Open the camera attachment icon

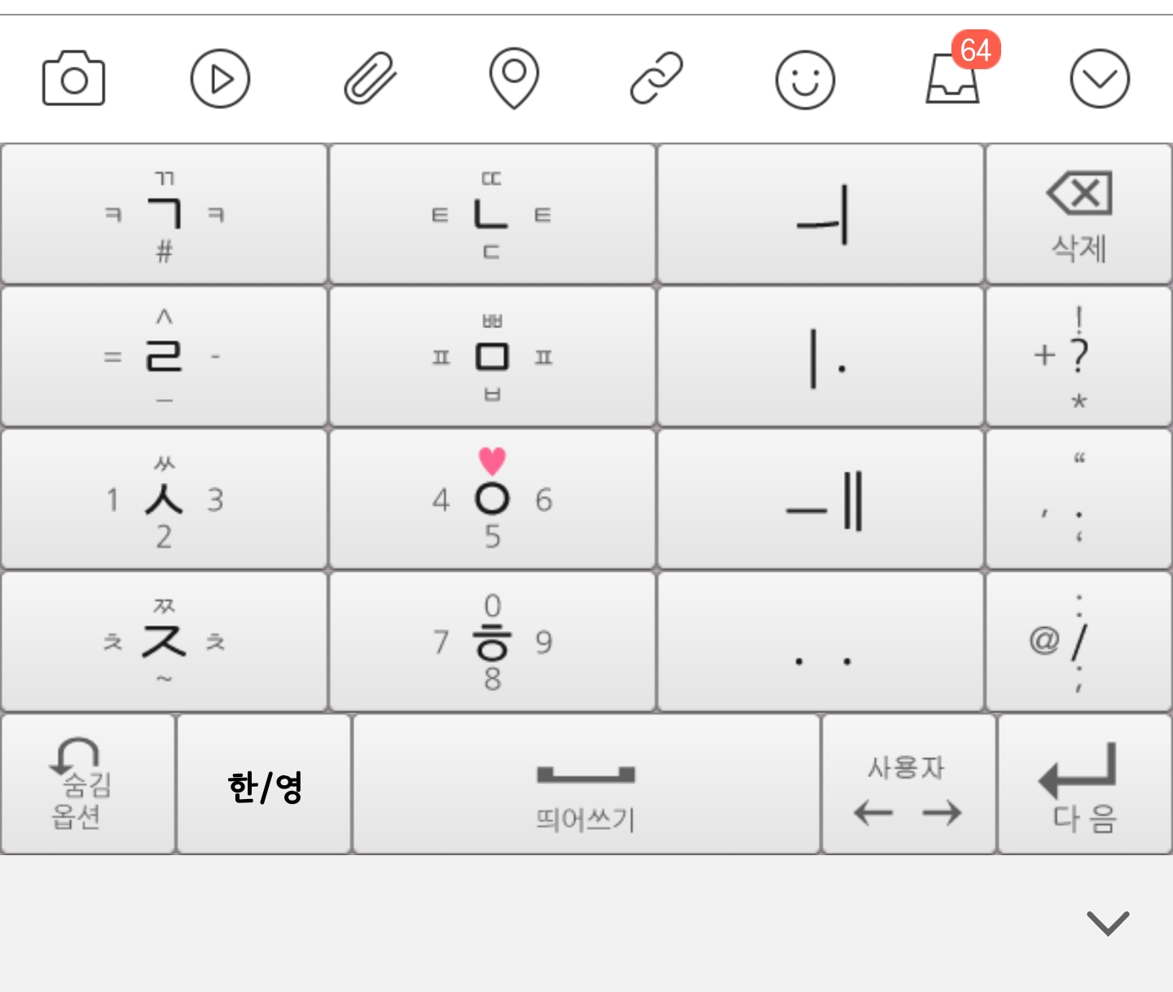pos(73,78)
